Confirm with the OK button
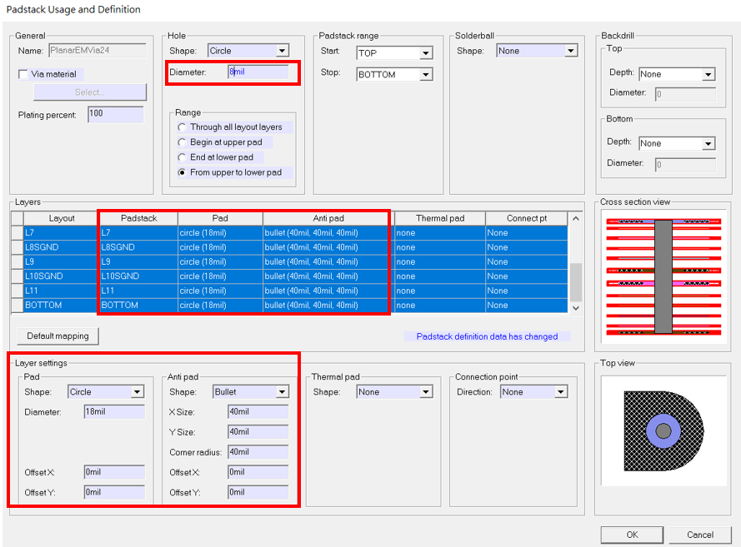The height and width of the screenshot is (547, 741). coord(632,535)
